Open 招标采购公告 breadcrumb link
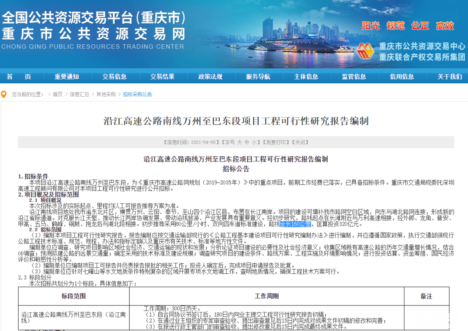The image size is (468, 331). [137, 94]
